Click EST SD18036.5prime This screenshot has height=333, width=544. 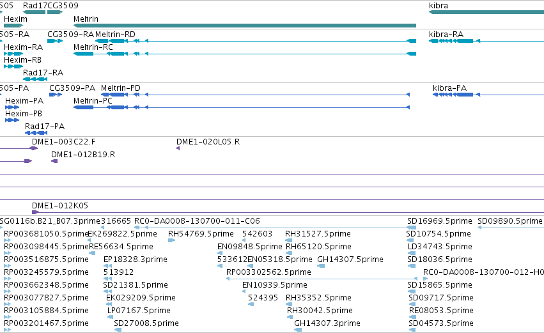440,259
